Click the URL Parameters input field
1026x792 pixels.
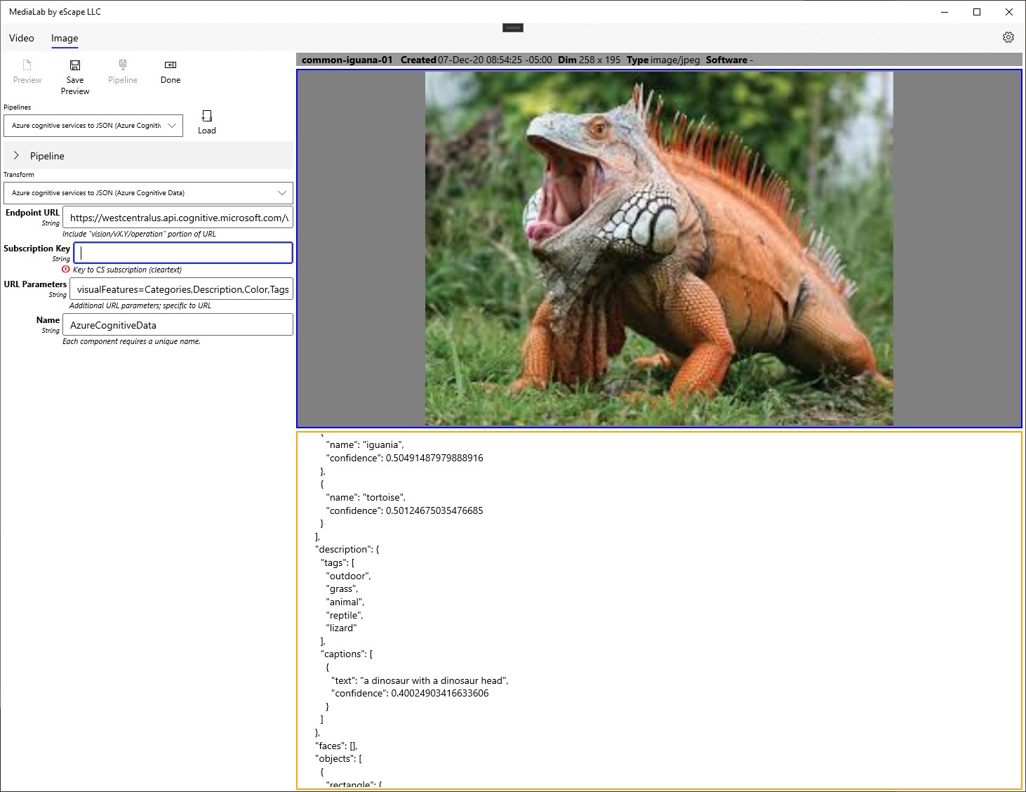[181, 289]
